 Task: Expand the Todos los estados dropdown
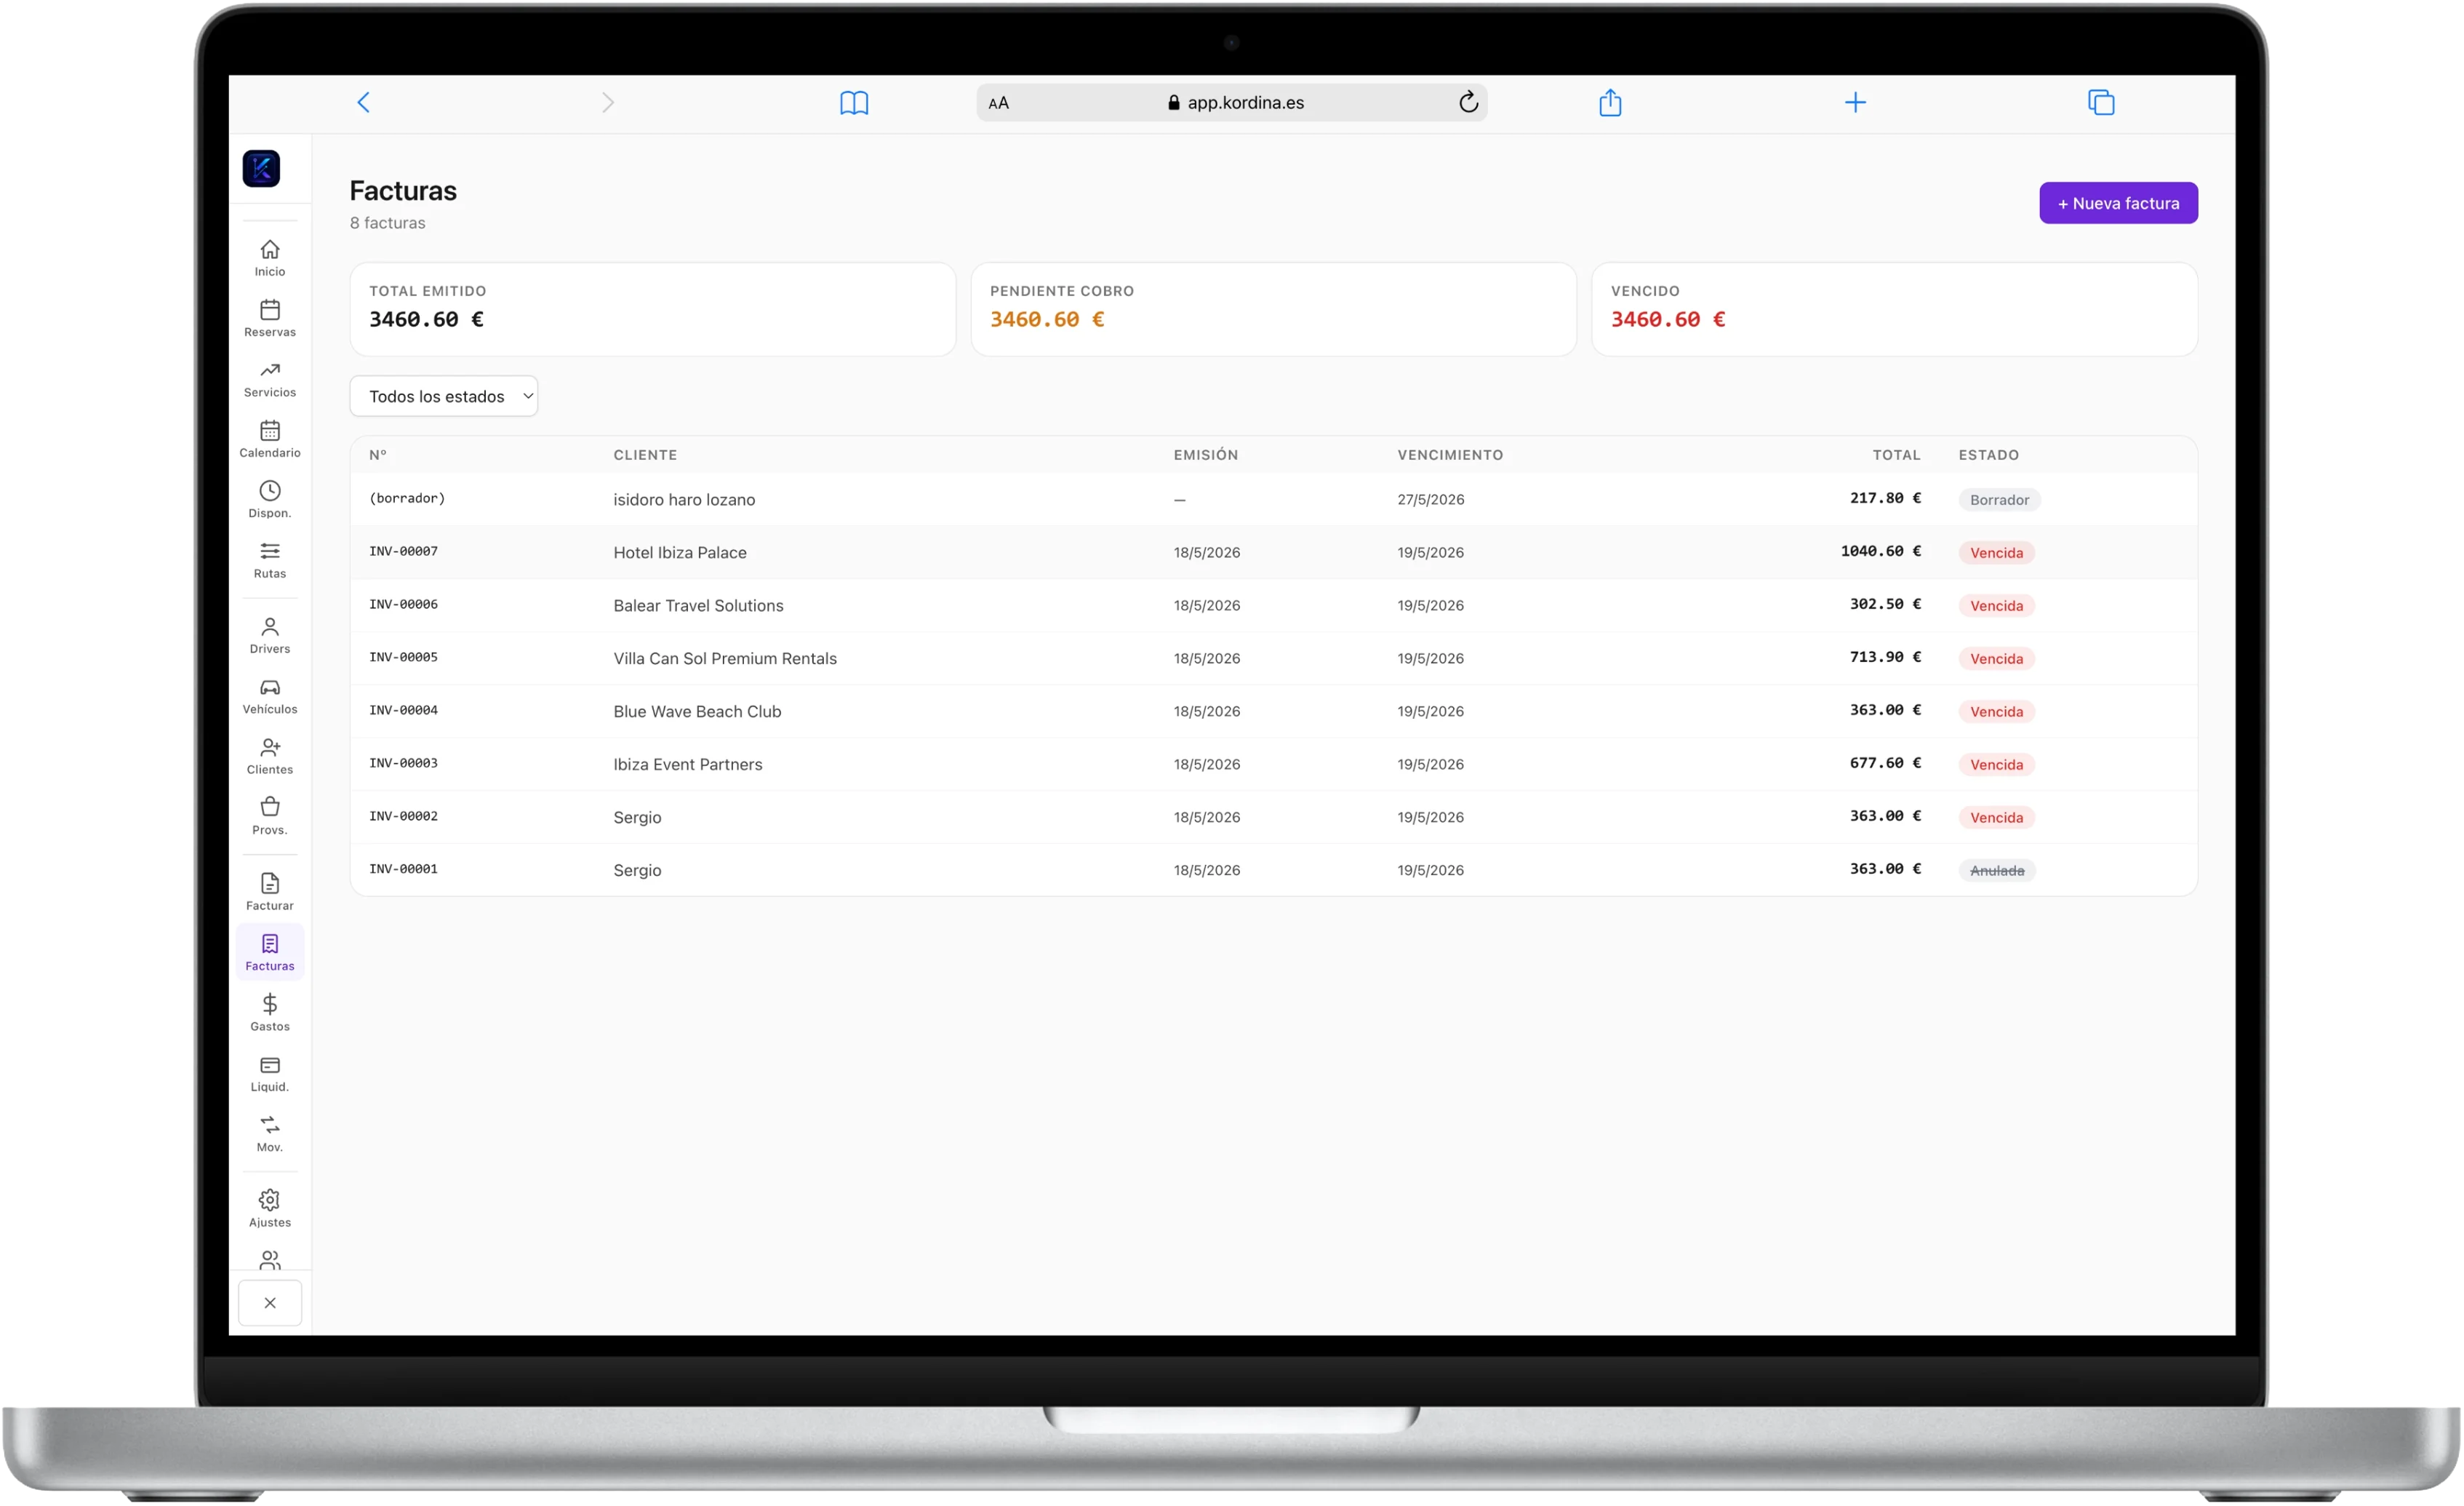click(444, 397)
